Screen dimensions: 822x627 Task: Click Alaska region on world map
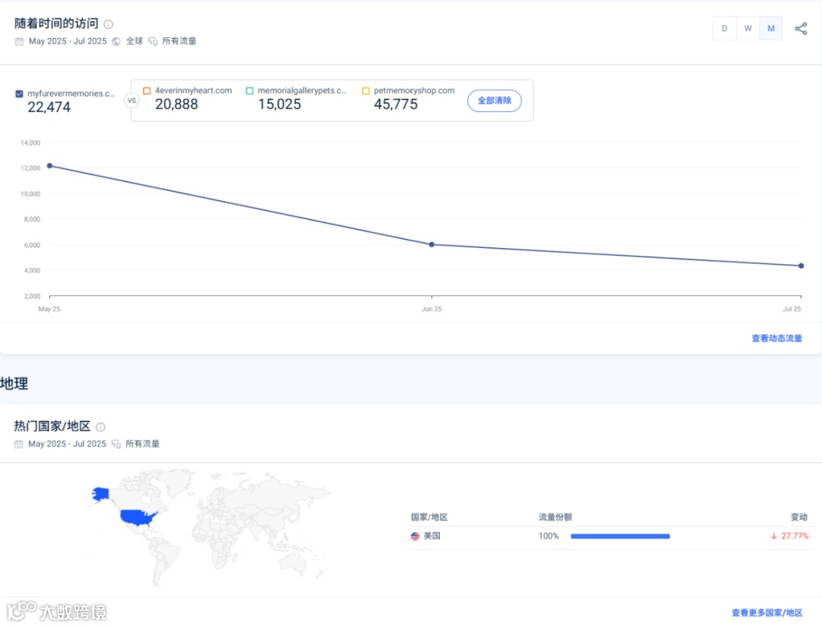coord(100,494)
